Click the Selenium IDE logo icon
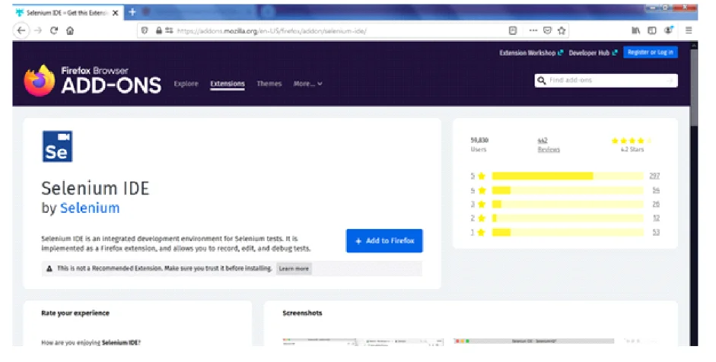716x362 pixels. point(58,147)
